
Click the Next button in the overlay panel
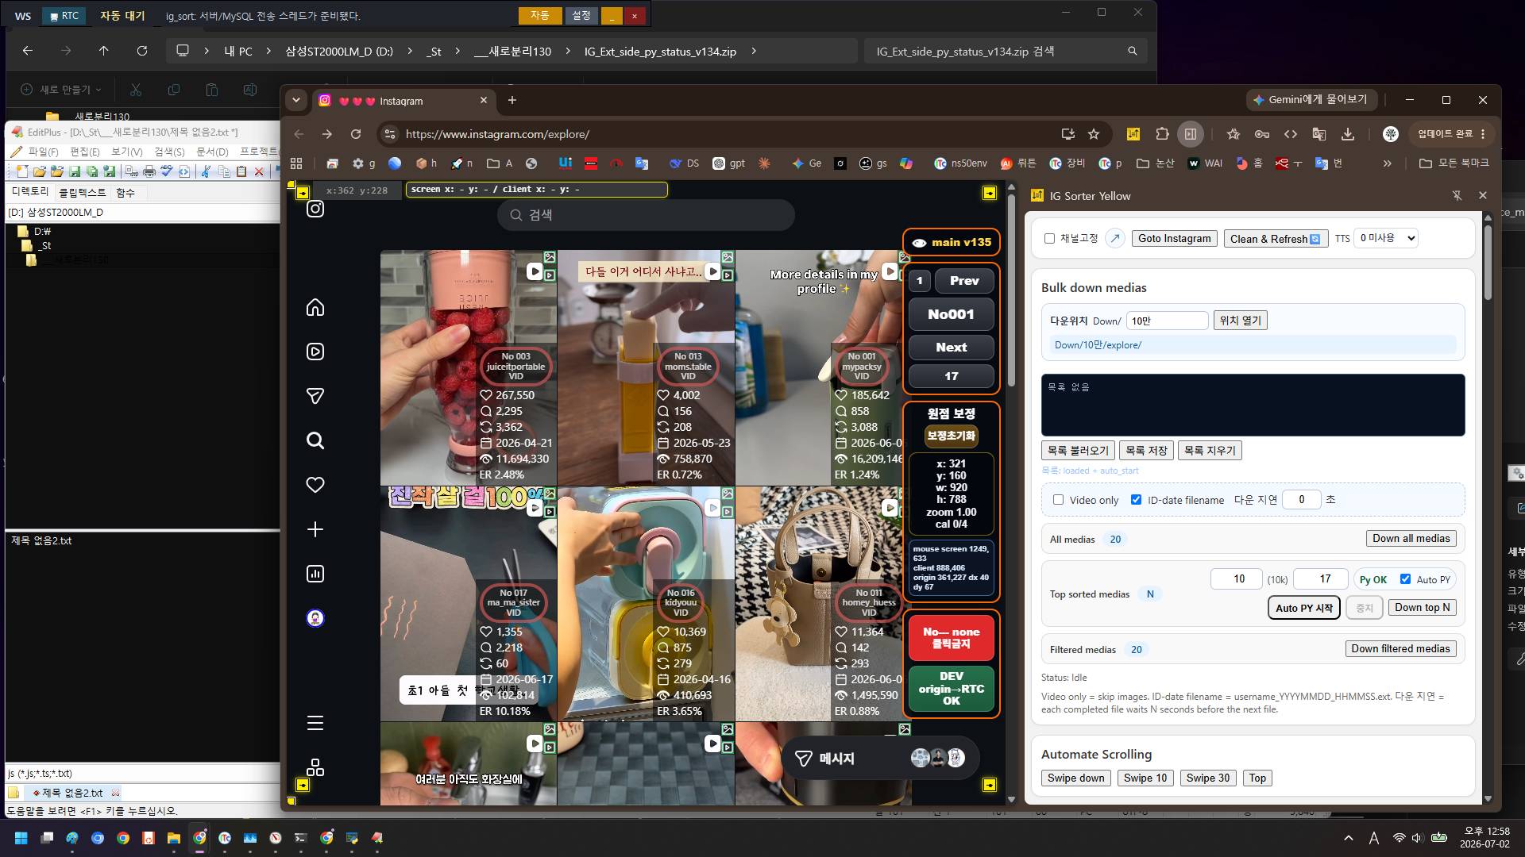click(x=952, y=347)
